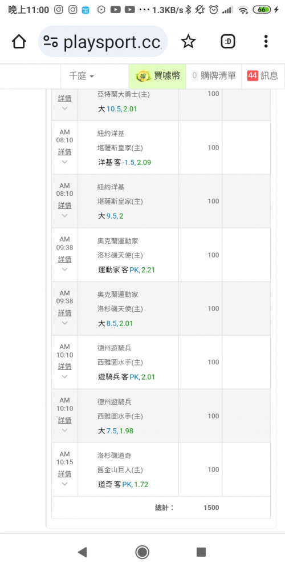
Task: Tap the Android home circle button
Action: coord(142,552)
